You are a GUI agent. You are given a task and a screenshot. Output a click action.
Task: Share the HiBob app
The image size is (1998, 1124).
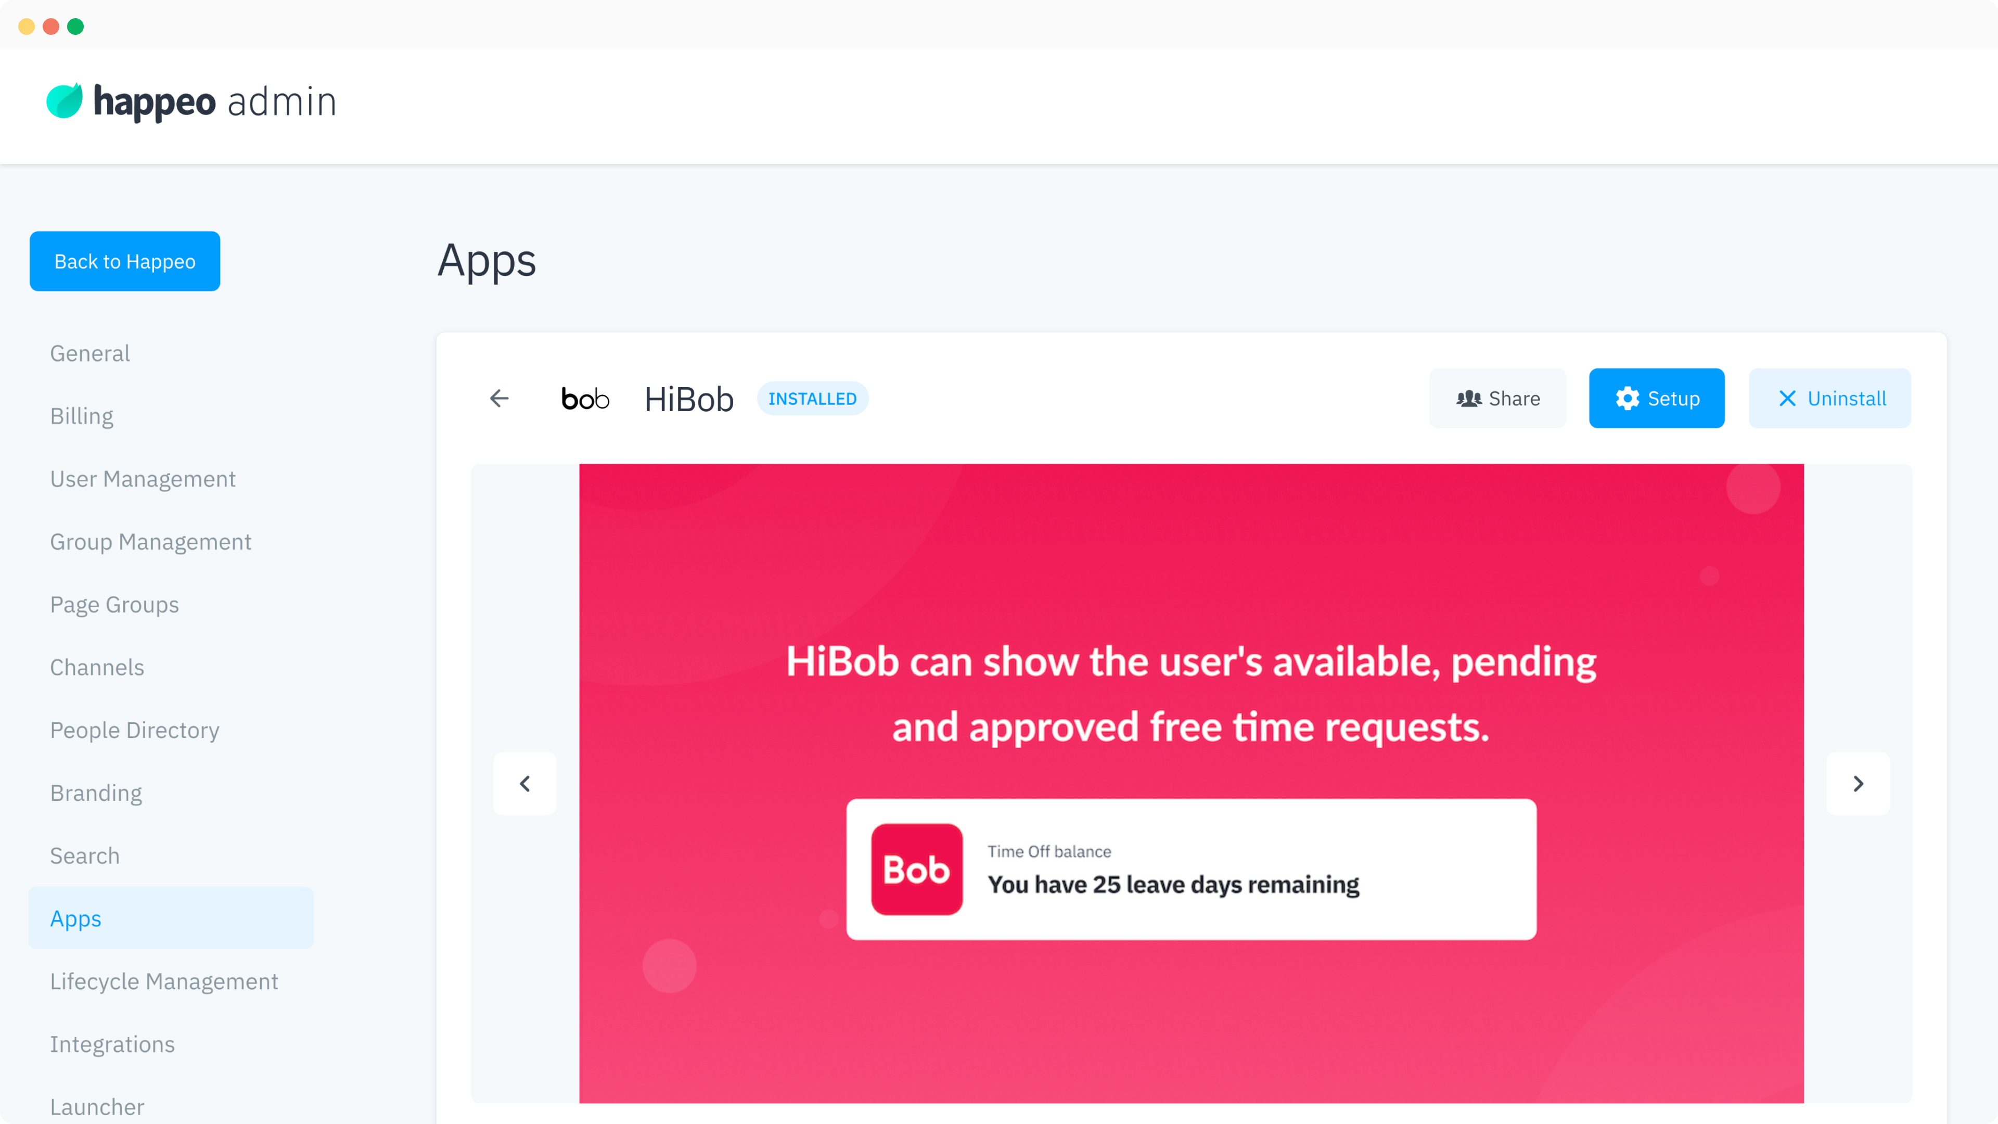click(x=1498, y=398)
